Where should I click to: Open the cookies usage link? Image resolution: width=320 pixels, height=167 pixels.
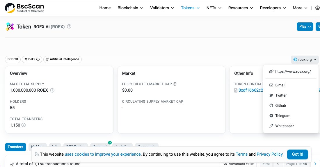click(103, 154)
